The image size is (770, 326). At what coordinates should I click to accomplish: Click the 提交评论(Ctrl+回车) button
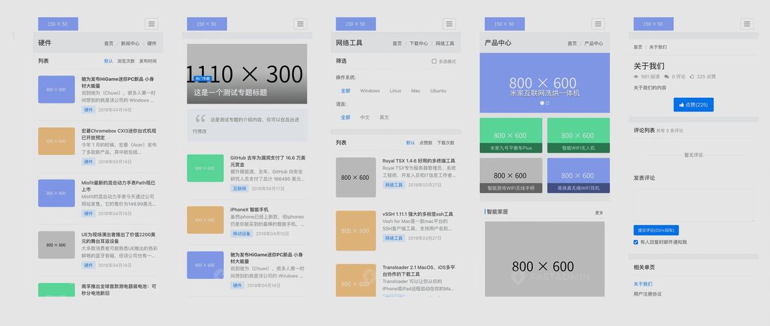pyautogui.click(x=656, y=230)
